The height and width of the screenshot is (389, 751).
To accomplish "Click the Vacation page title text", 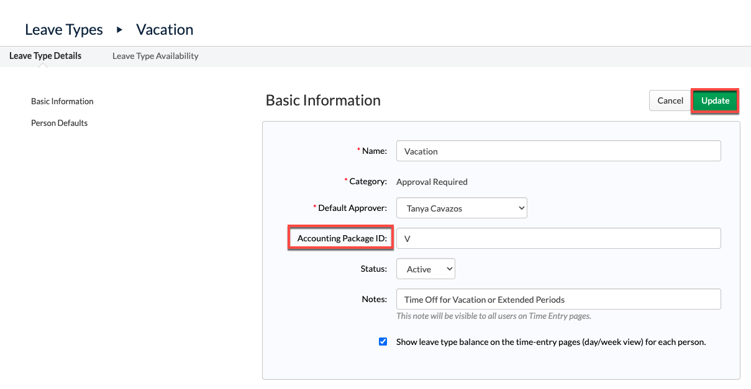I will click(165, 29).
